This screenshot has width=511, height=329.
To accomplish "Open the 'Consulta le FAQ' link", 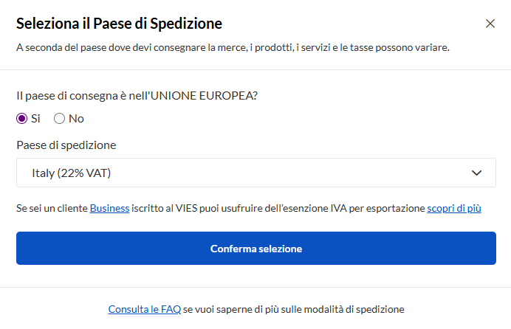I will coord(144,309).
